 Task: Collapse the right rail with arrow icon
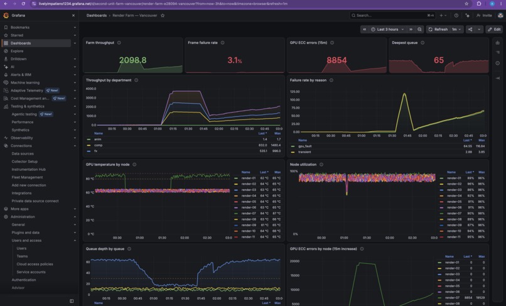point(498,78)
